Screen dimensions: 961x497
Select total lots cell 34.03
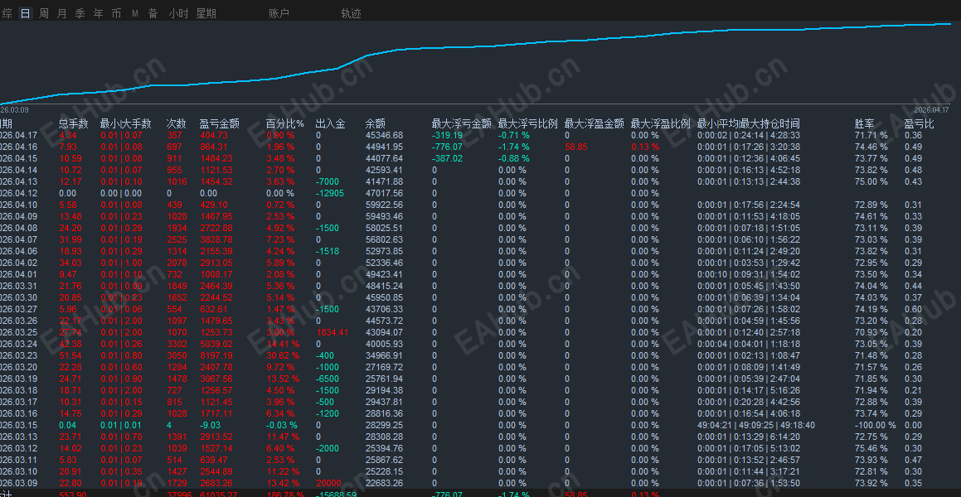[69, 263]
